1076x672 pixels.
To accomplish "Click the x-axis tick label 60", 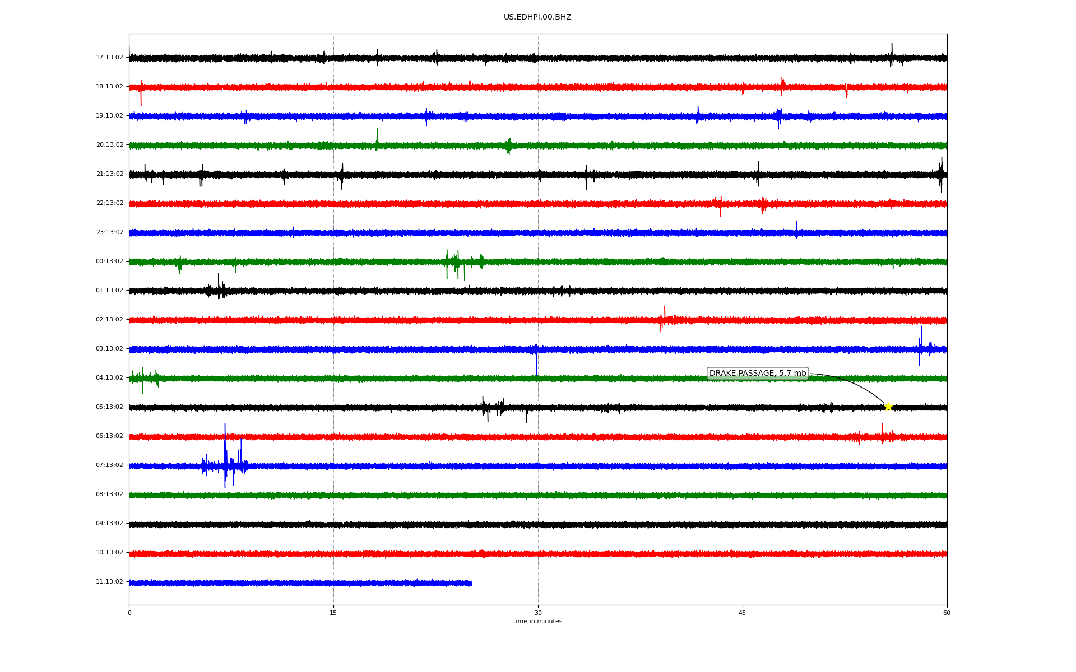I will (947, 613).
